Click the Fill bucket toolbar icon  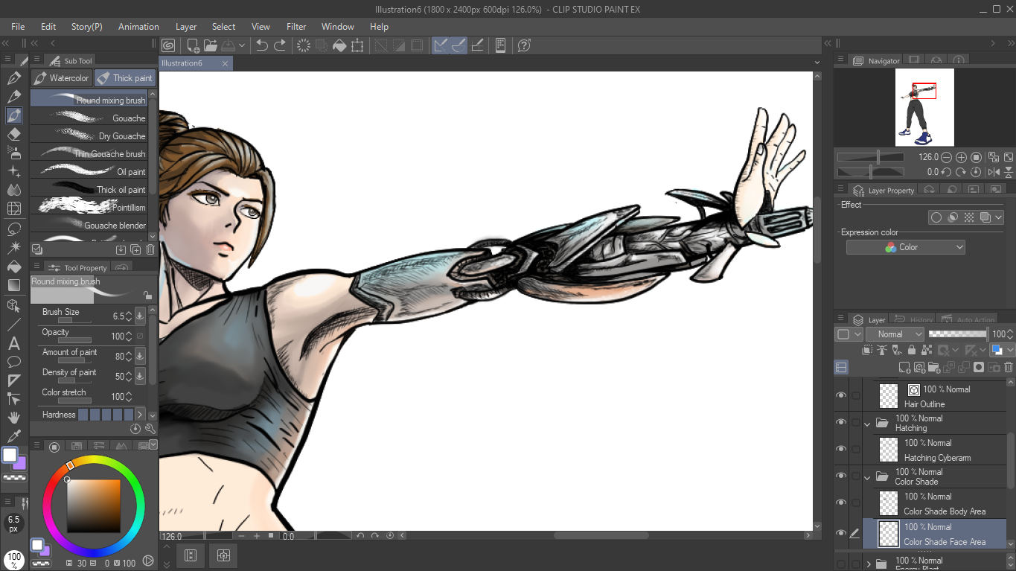click(339, 45)
